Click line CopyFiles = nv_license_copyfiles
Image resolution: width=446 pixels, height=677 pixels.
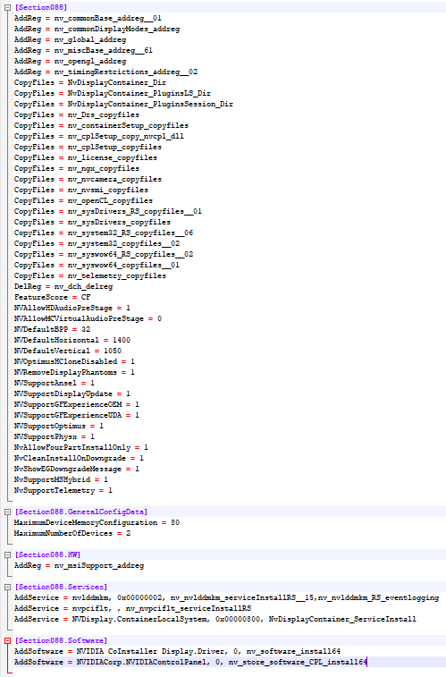click(x=86, y=157)
